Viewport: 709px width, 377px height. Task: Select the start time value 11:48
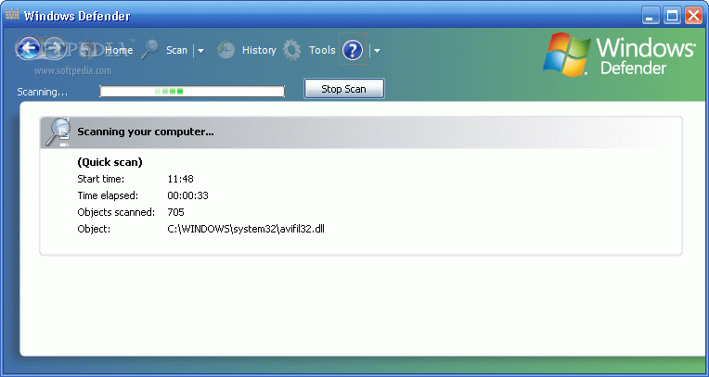pyautogui.click(x=180, y=179)
